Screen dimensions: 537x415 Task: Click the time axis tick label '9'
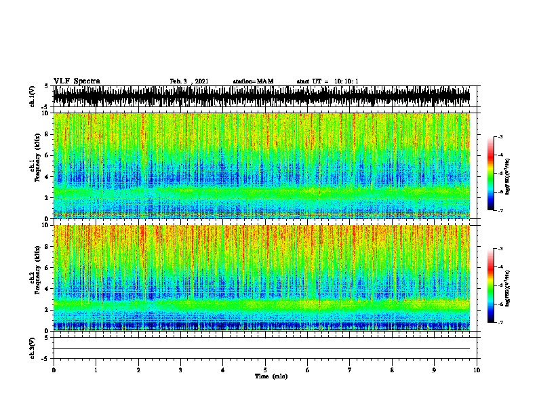click(434, 370)
